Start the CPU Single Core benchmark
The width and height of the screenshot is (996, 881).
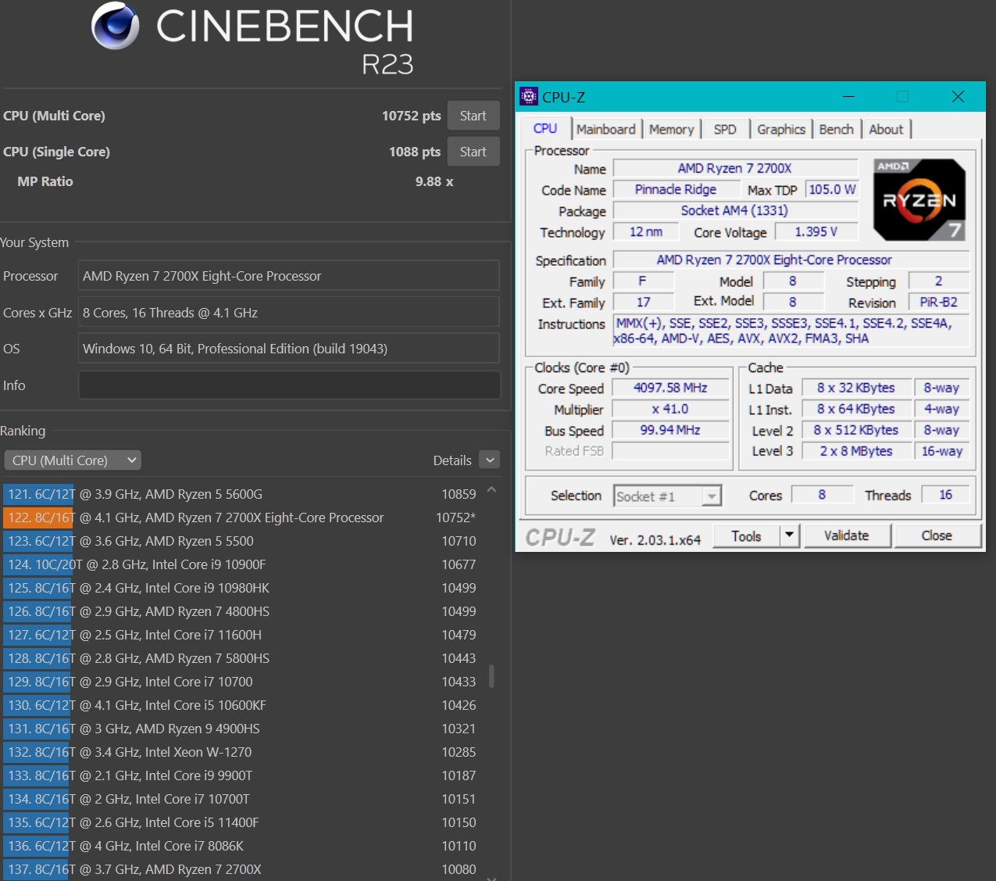(473, 151)
